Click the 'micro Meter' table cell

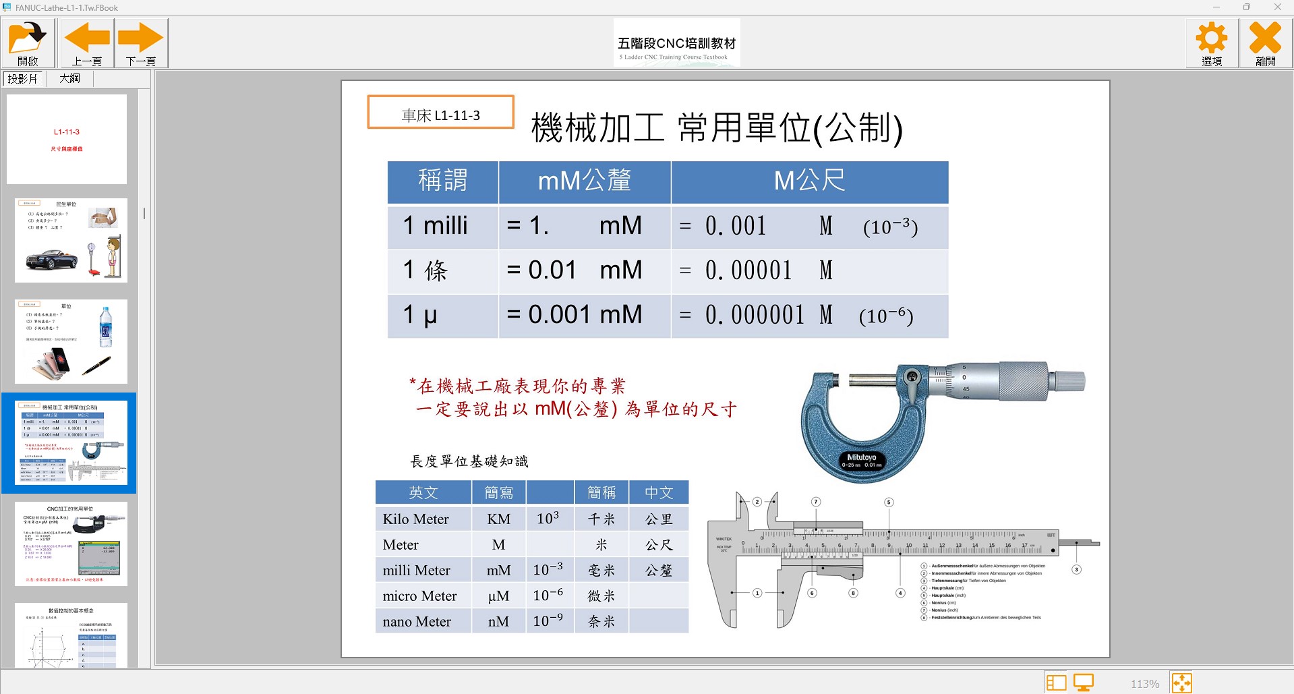tap(423, 596)
